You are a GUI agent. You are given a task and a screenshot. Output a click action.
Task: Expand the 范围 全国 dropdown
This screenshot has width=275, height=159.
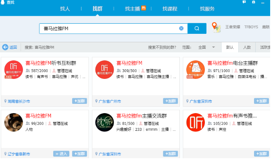point(206,47)
